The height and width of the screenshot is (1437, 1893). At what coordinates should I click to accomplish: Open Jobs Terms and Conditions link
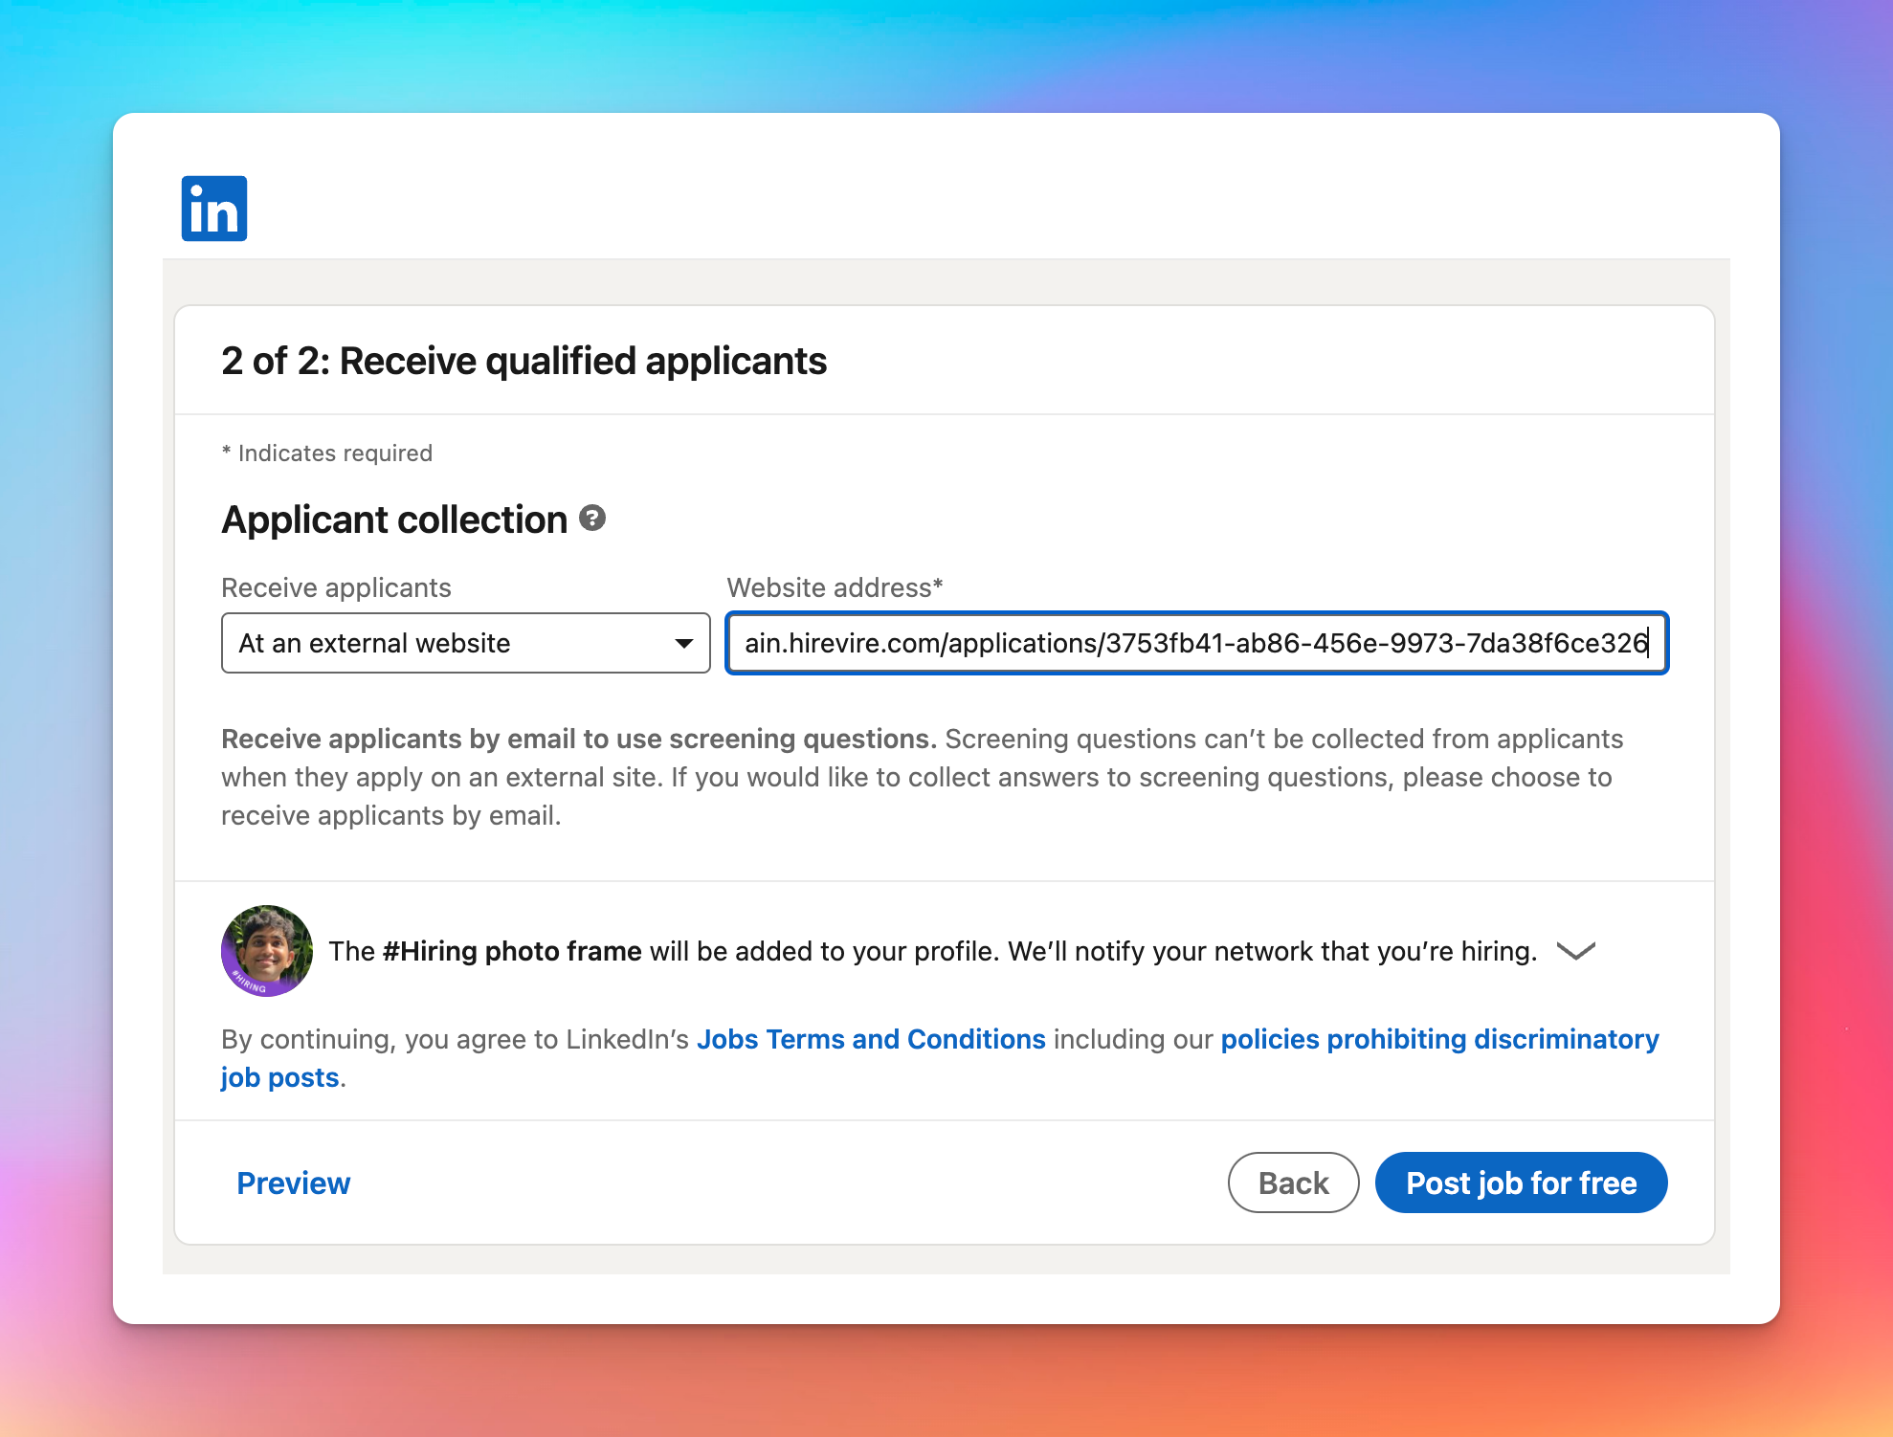871,1039
